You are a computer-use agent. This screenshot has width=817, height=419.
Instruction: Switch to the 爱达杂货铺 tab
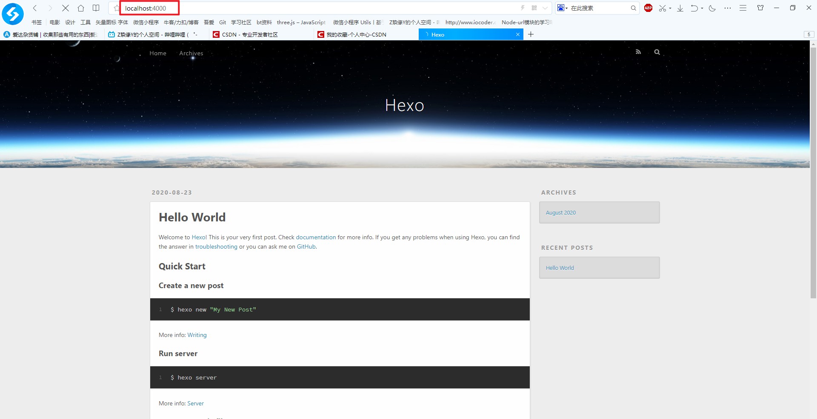[51, 34]
